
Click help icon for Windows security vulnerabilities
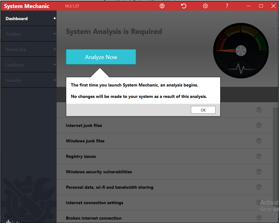259,172
